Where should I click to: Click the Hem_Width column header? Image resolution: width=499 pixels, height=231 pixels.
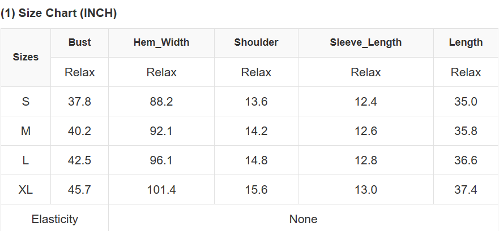(x=161, y=42)
